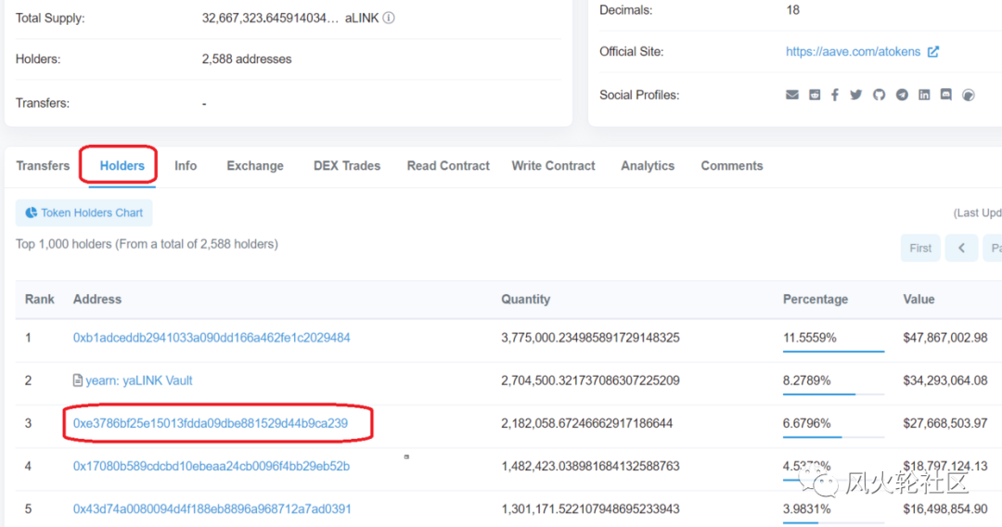Image resolution: width=1002 pixels, height=527 pixels.
Task: Open the GitHub social profile icon
Action: [880, 96]
